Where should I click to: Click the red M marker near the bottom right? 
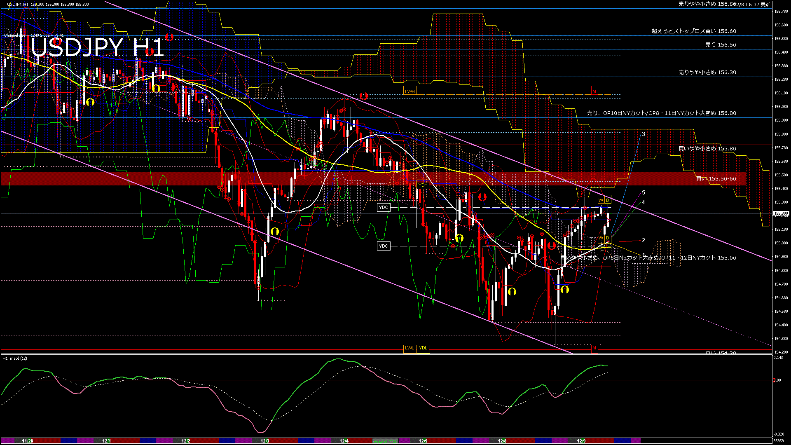(x=594, y=348)
